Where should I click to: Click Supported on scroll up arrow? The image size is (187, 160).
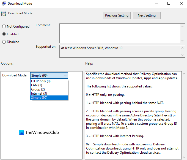182,48
